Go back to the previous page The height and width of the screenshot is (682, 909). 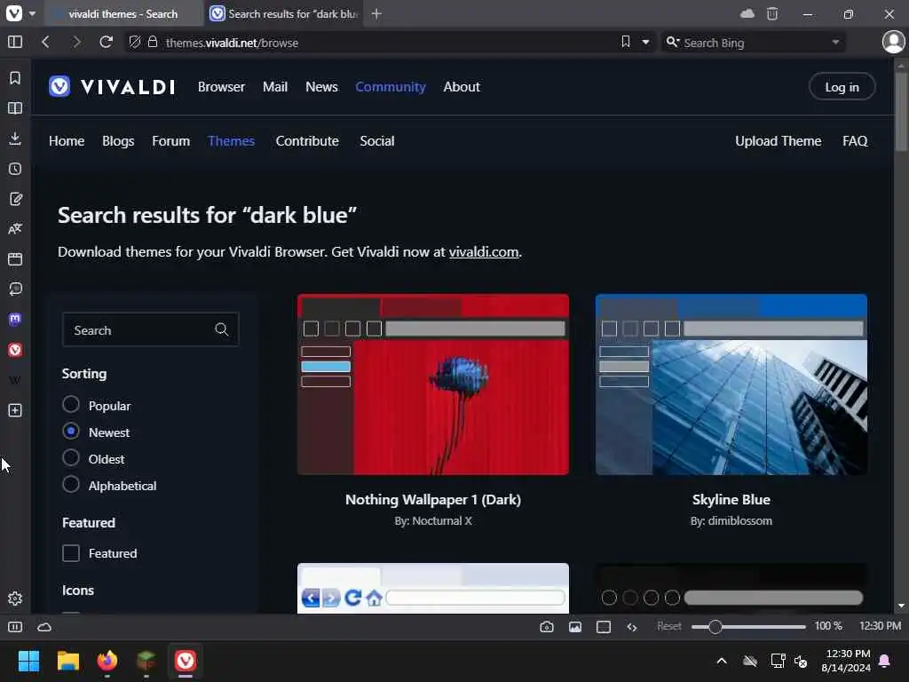(46, 43)
